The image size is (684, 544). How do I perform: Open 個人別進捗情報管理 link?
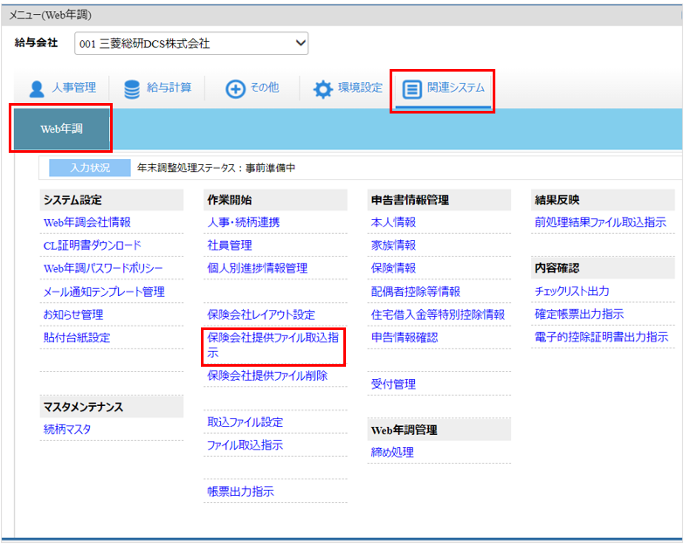[258, 268]
